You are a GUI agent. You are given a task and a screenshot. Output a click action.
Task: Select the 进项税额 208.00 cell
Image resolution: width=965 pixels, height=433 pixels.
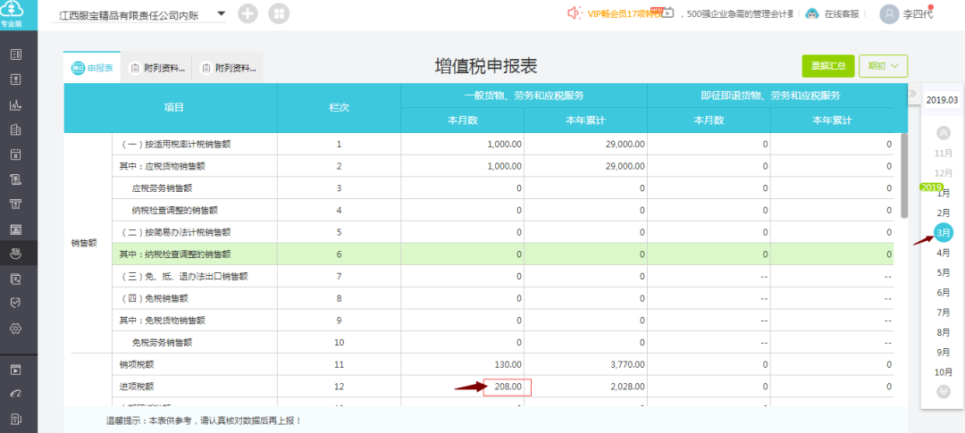click(x=508, y=387)
